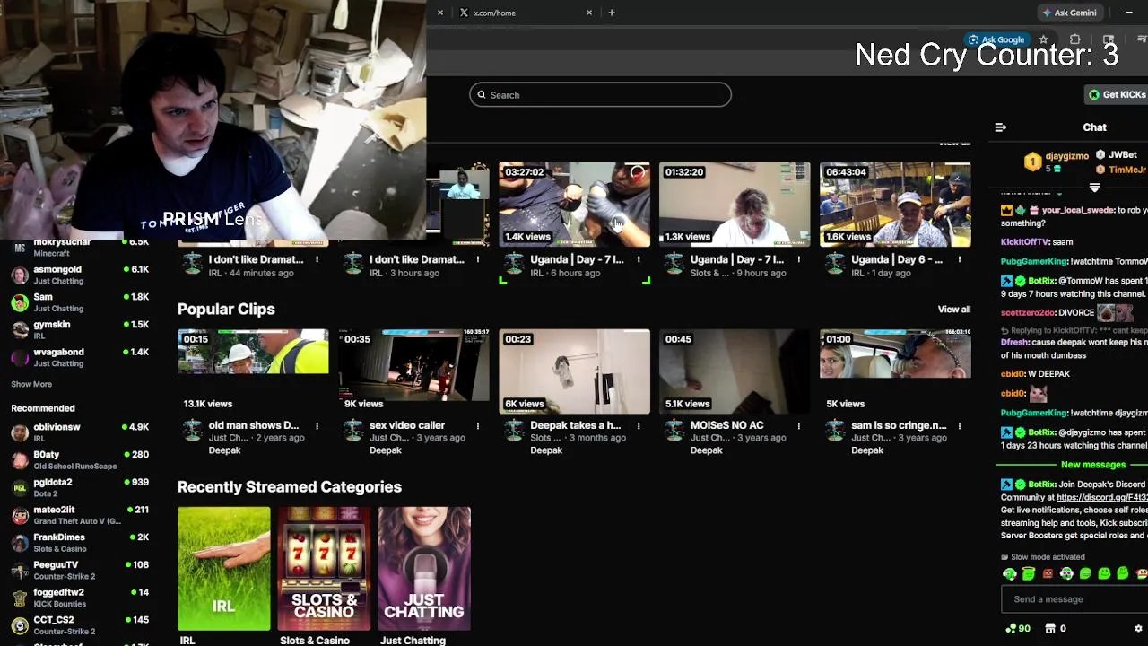Image resolution: width=1148 pixels, height=646 pixels.
Task: Open options menu for the 6-hours-ago Uganda video
Action: point(638,260)
